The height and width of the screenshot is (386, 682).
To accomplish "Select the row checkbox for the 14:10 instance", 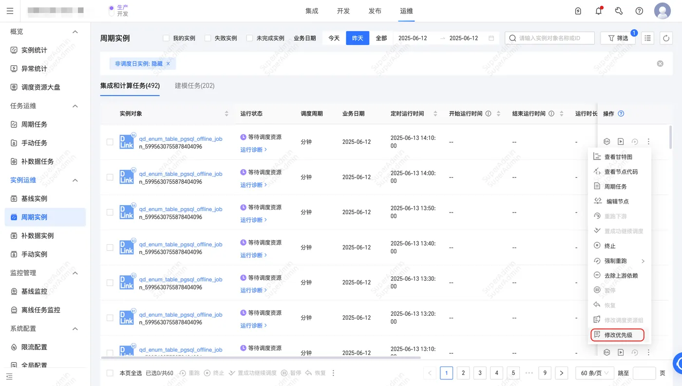I will (110, 142).
